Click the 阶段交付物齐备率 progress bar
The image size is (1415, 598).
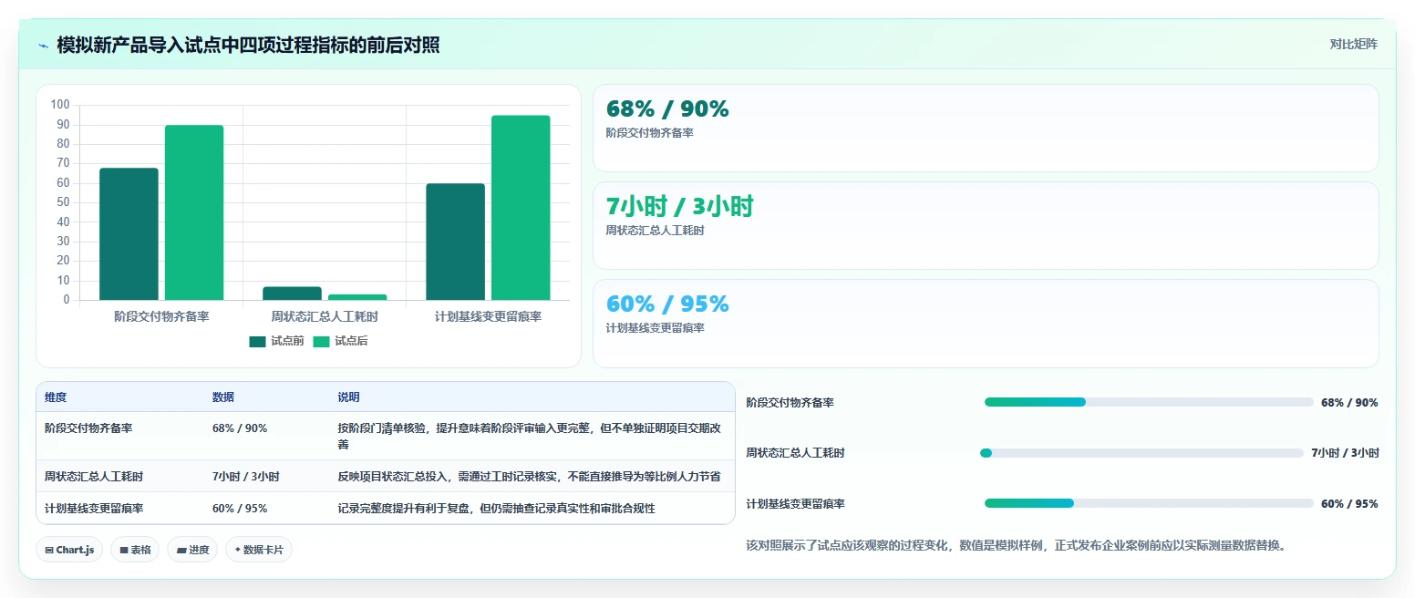pyautogui.click(x=1149, y=402)
